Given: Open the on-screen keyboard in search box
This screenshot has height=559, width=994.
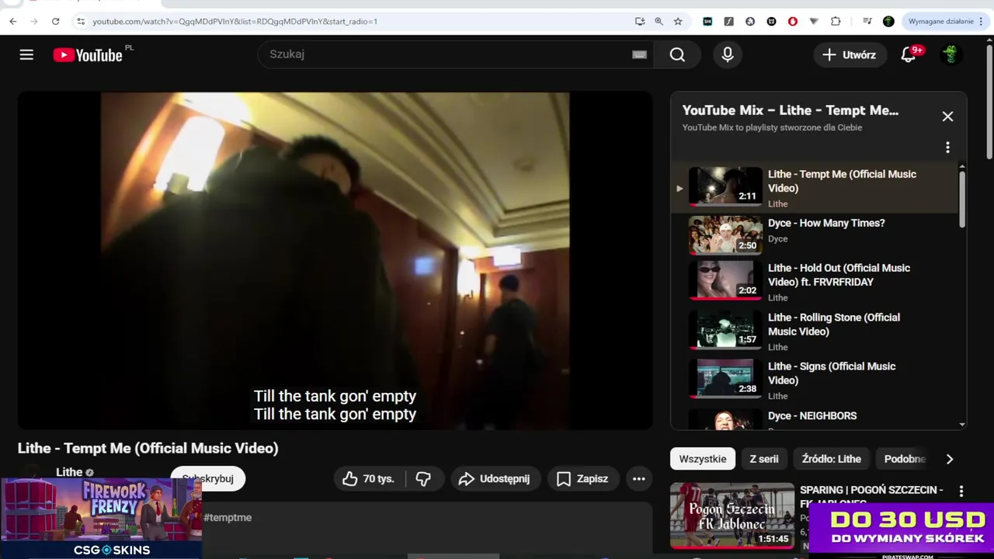Looking at the screenshot, I should click(639, 54).
